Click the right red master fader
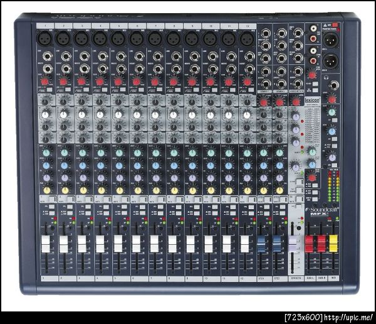Image resolution: width=376 pixels, height=324 pixels. [x=321, y=244]
